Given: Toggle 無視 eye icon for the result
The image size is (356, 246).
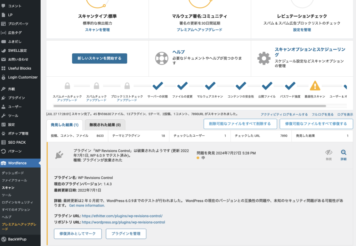Looking at the screenshot, I should tap(329, 152).
